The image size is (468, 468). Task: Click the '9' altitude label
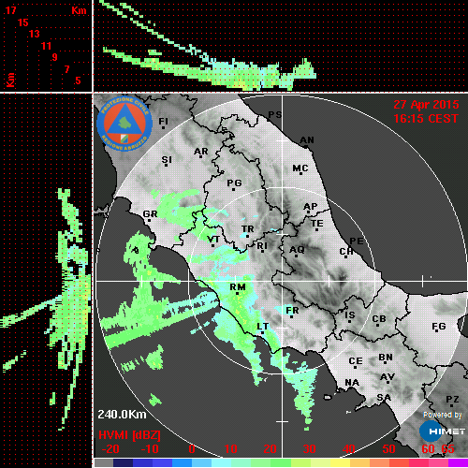click(x=55, y=57)
